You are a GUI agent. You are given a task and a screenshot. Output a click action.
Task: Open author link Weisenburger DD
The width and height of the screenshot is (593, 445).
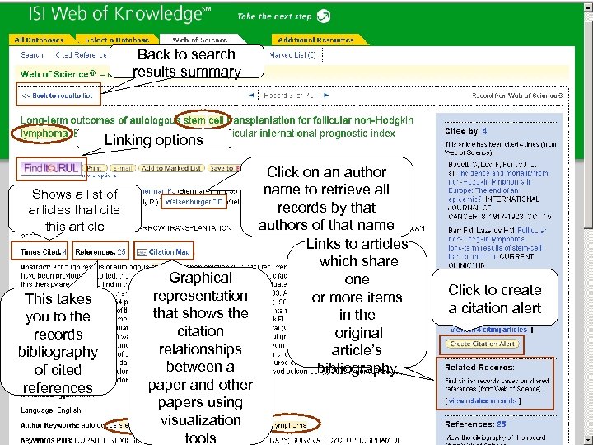click(194, 202)
